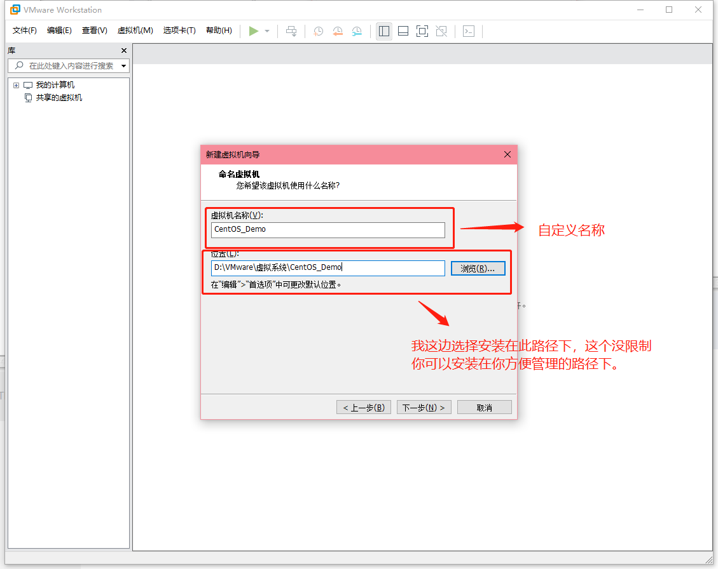The height and width of the screenshot is (569, 718).
Task: Minimize the VMware Workstation window
Action: 640,10
